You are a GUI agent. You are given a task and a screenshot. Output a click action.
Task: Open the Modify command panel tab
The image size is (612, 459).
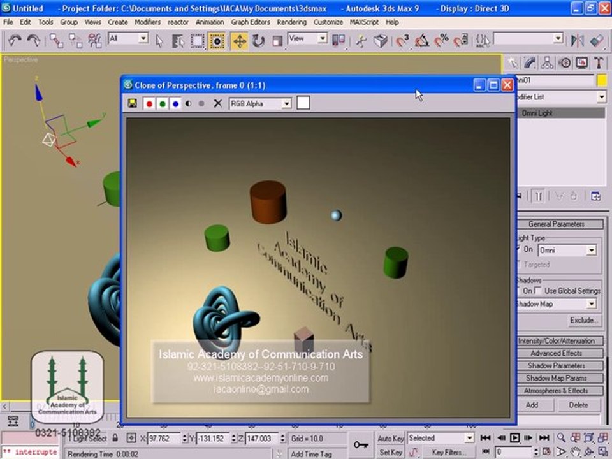tap(530, 63)
